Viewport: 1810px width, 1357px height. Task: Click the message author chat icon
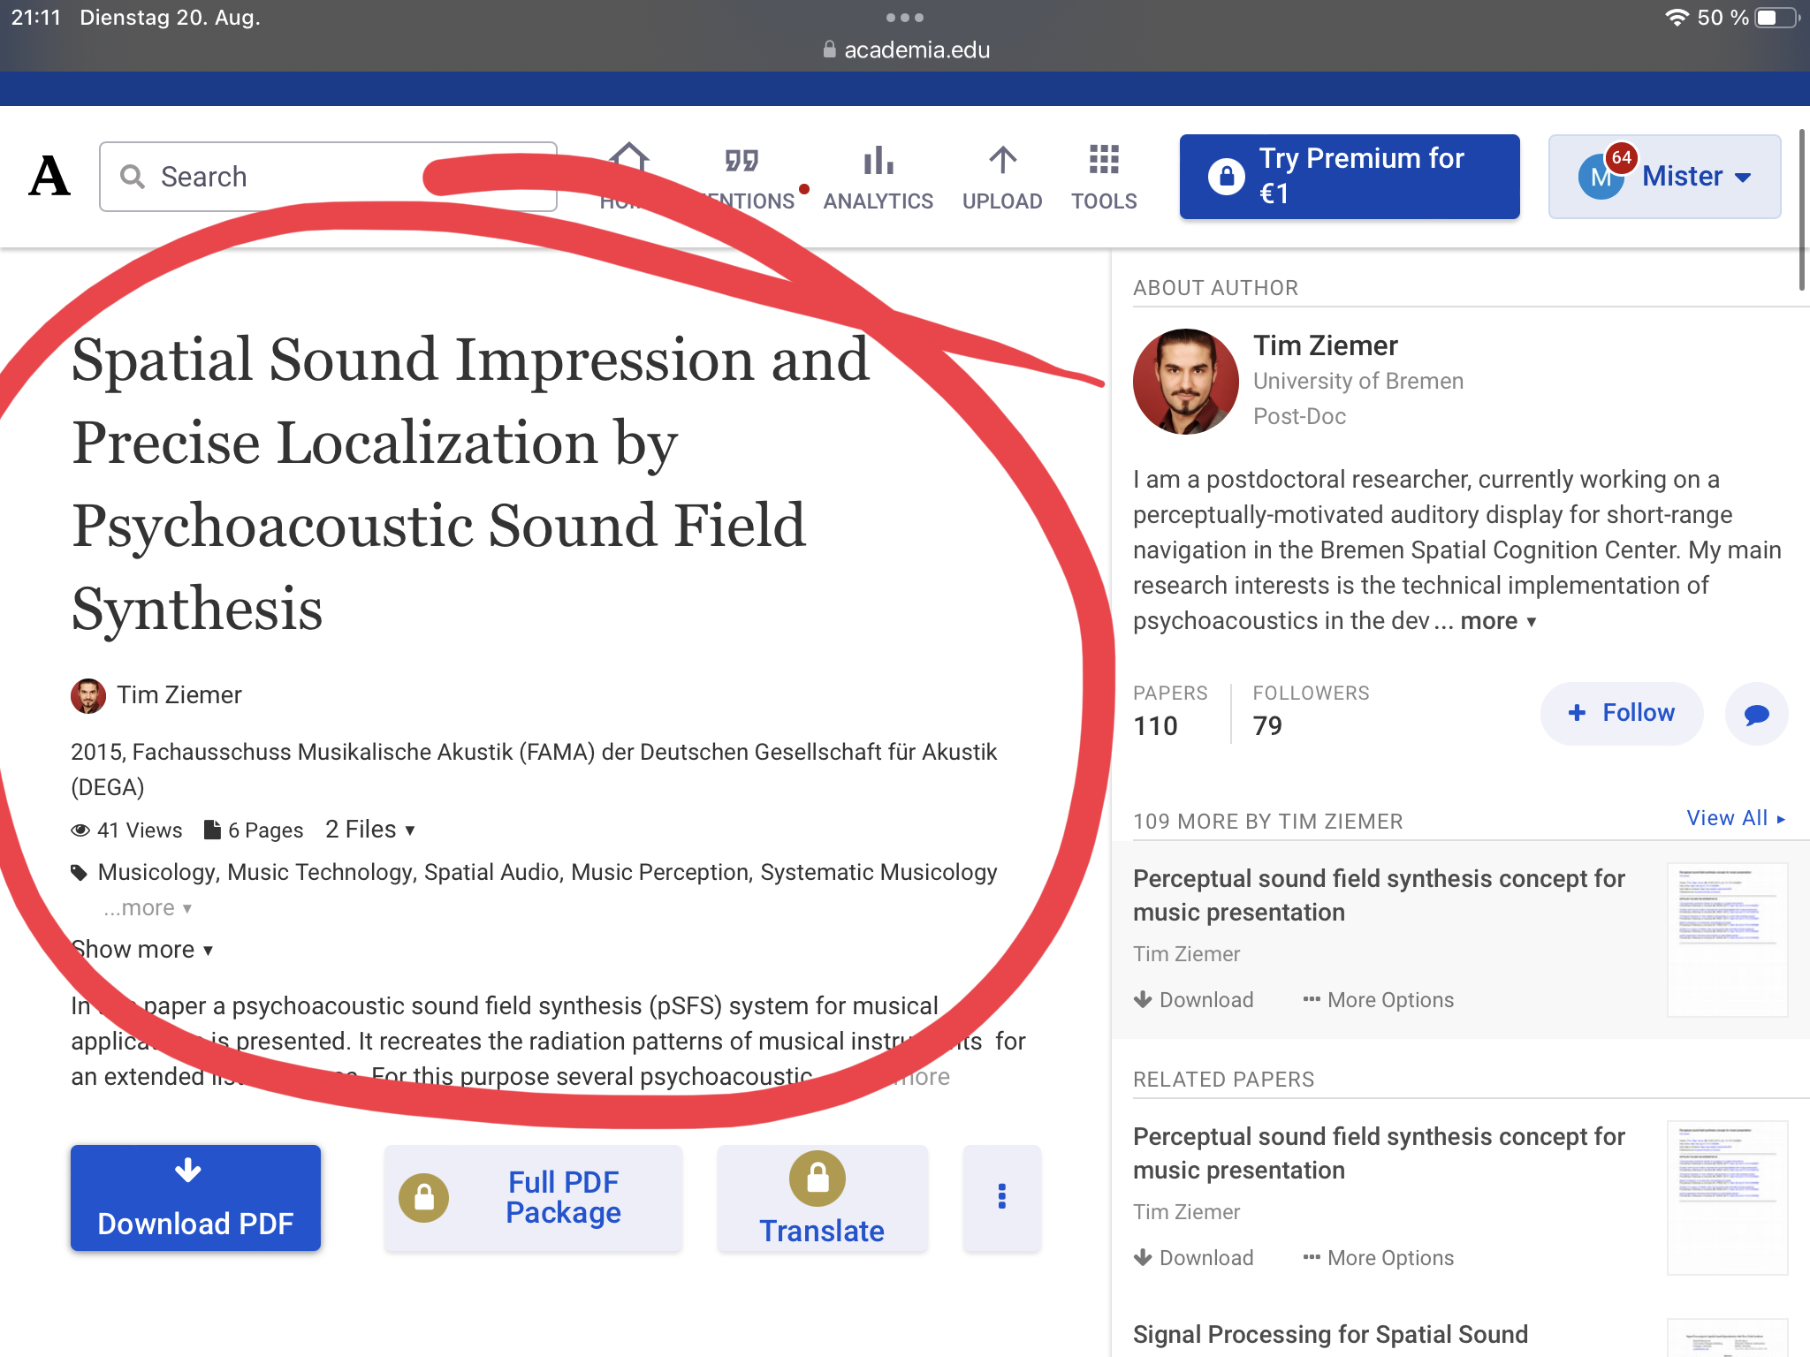point(1757,714)
